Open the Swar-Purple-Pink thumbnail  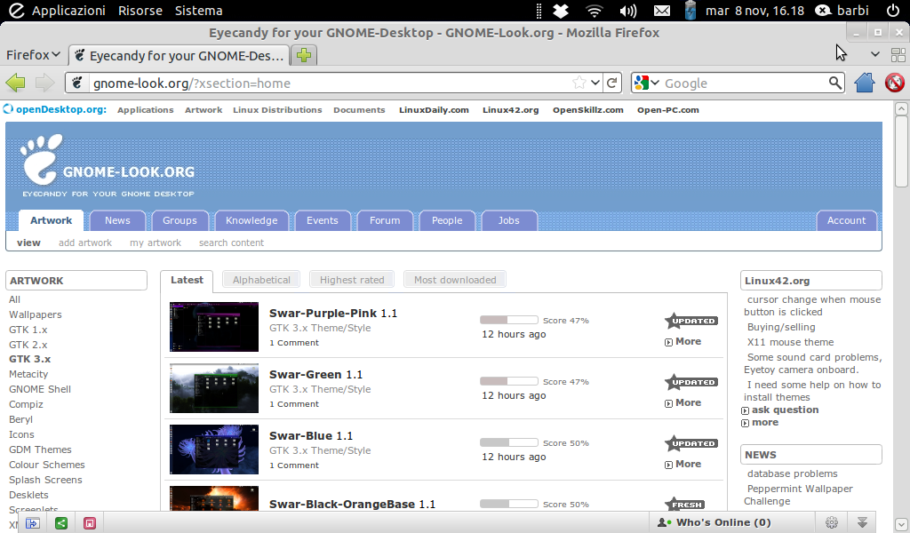point(213,327)
